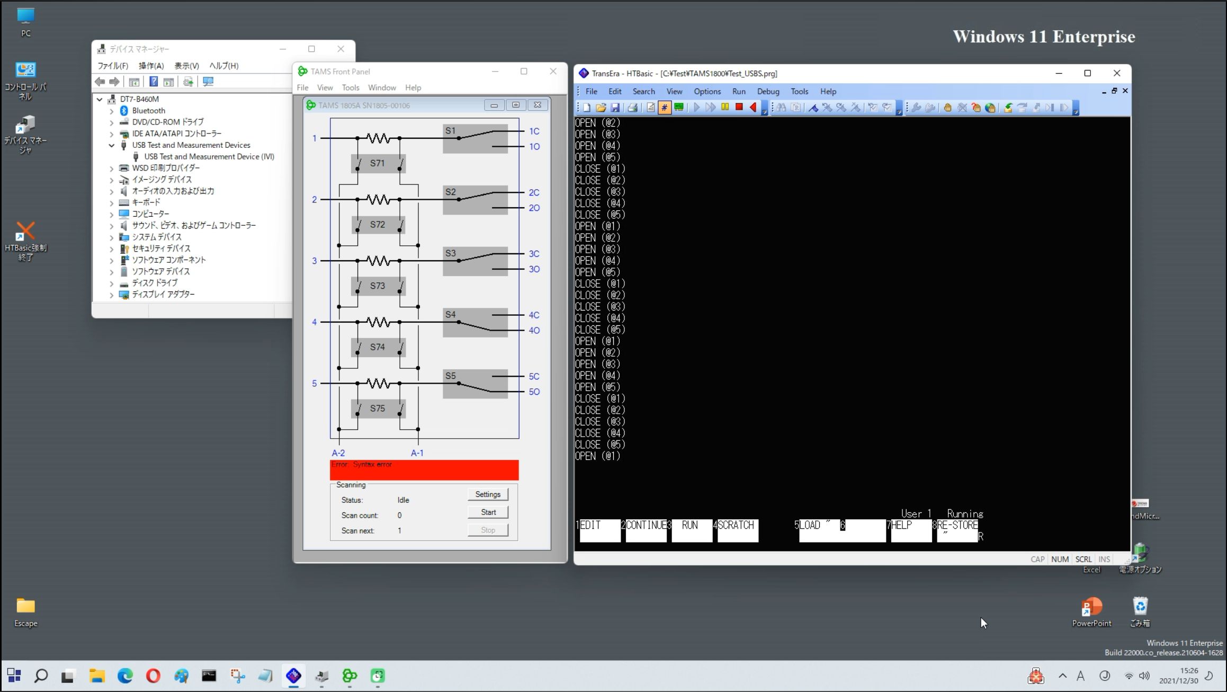Click binoculars Find icon in HTBasic toolbar

[781, 108]
